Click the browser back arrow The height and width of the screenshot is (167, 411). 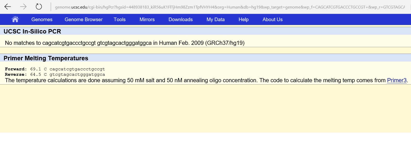click(x=8, y=7)
